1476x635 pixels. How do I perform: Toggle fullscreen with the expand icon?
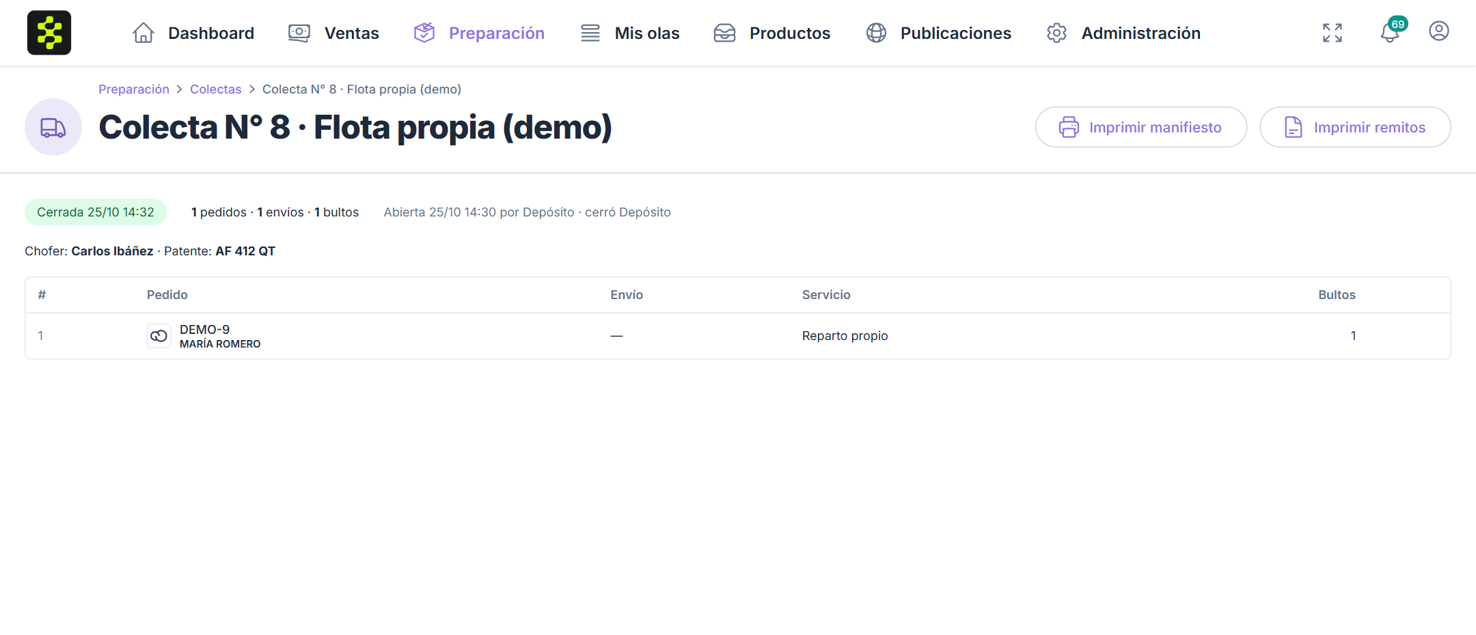1332,33
